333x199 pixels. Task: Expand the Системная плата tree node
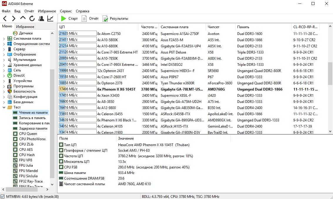(4, 39)
